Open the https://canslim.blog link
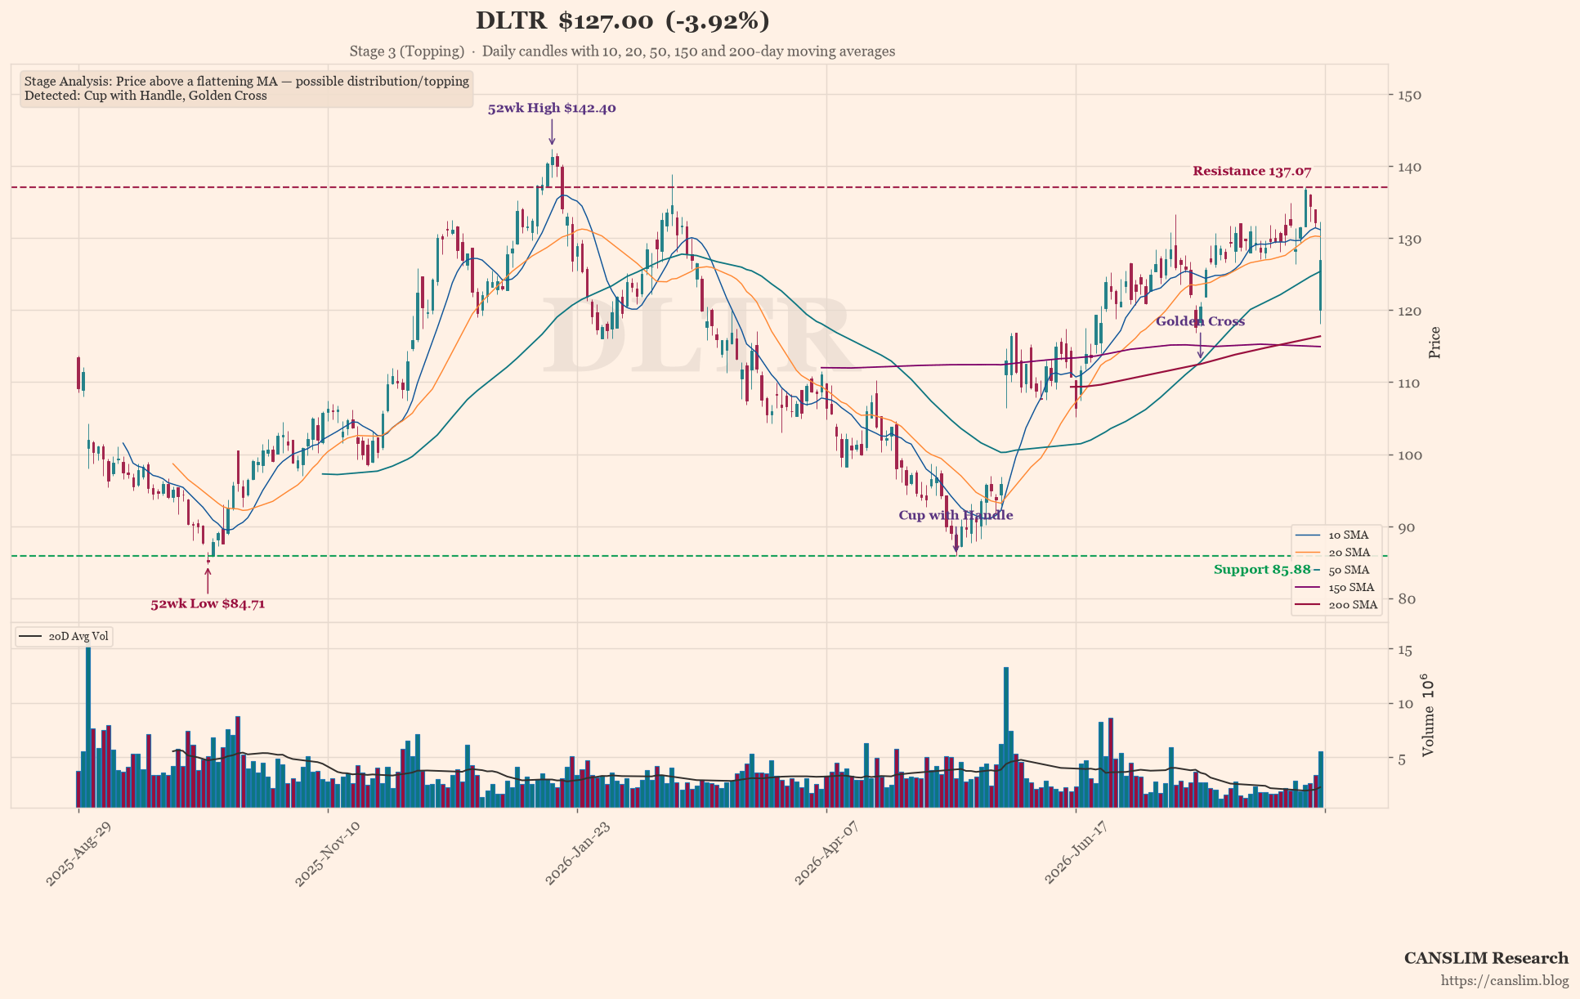Screen dimensions: 1580x999 [x=1505, y=980]
